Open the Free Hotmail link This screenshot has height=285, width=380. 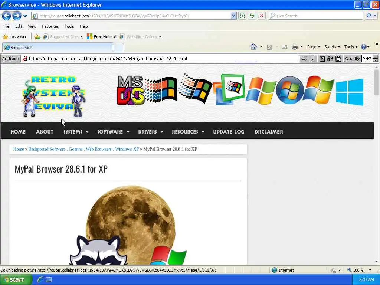(102, 37)
